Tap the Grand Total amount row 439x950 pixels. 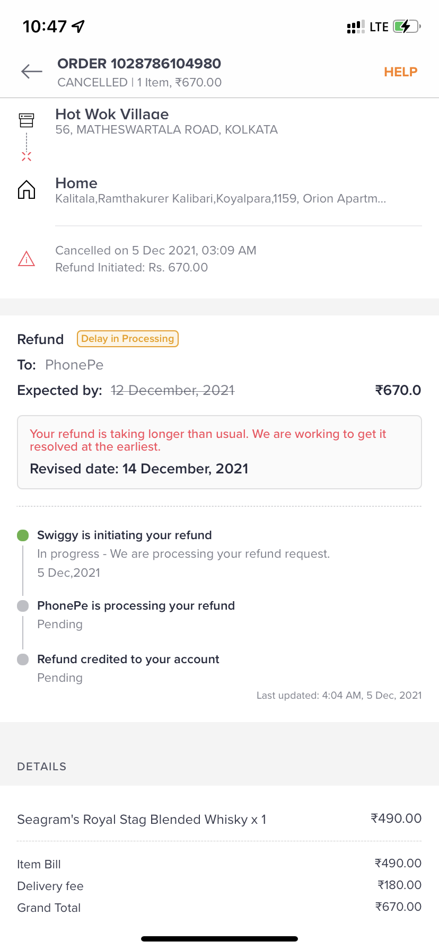tap(219, 908)
